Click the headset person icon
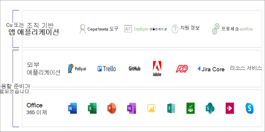265x132 pixels. [x=82, y=29]
